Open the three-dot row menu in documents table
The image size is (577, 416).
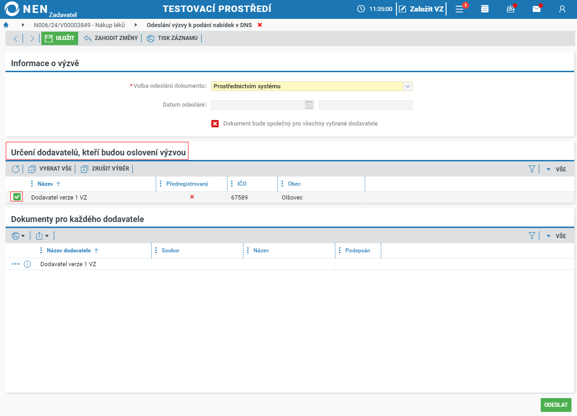pyautogui.click(x=16, y=264)
